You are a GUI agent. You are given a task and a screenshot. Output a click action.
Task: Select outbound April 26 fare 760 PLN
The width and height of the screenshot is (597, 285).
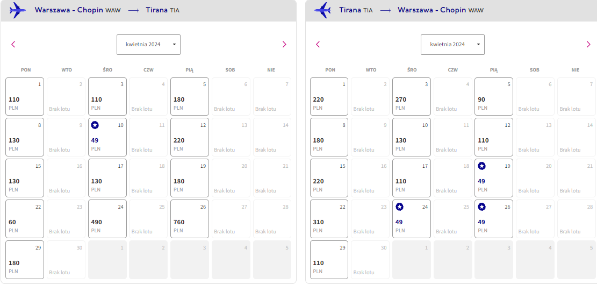[x=190, y=219]
